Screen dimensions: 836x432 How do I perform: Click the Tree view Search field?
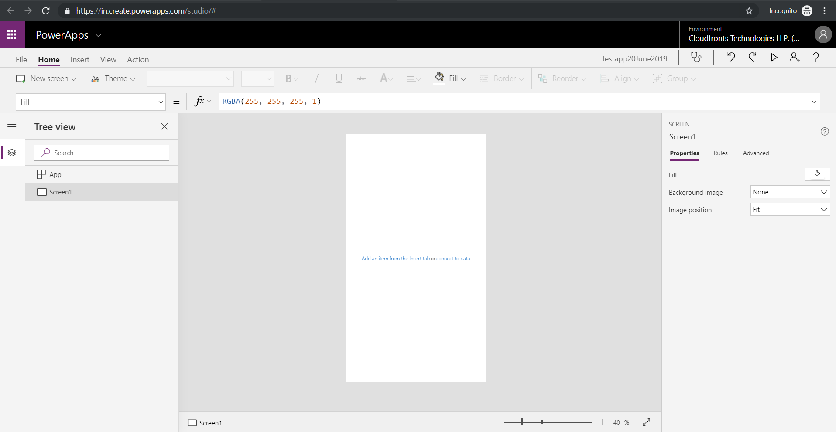(102, 153)
